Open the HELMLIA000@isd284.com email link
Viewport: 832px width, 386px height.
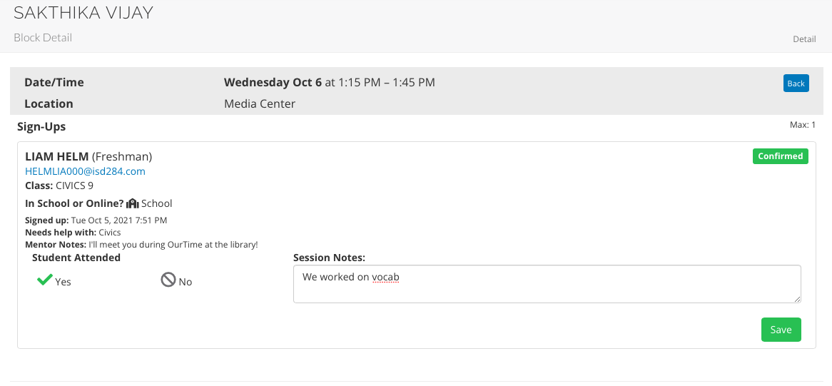(x=85, y=171)
